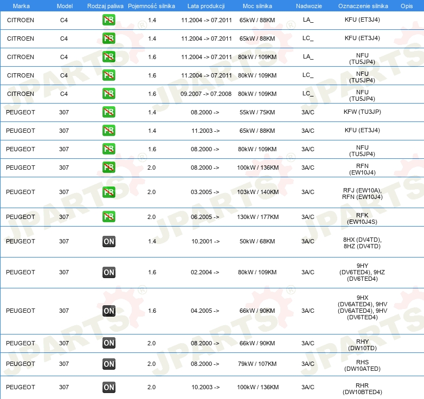
Task: Select the 'RHS (DW10ATED)' engine code cell
Action: [x=362, y=365]
